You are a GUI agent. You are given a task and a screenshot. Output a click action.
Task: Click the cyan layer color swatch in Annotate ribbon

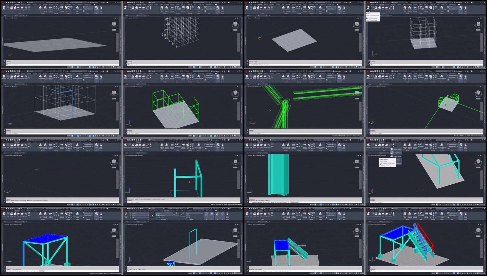tap(157, 215)
